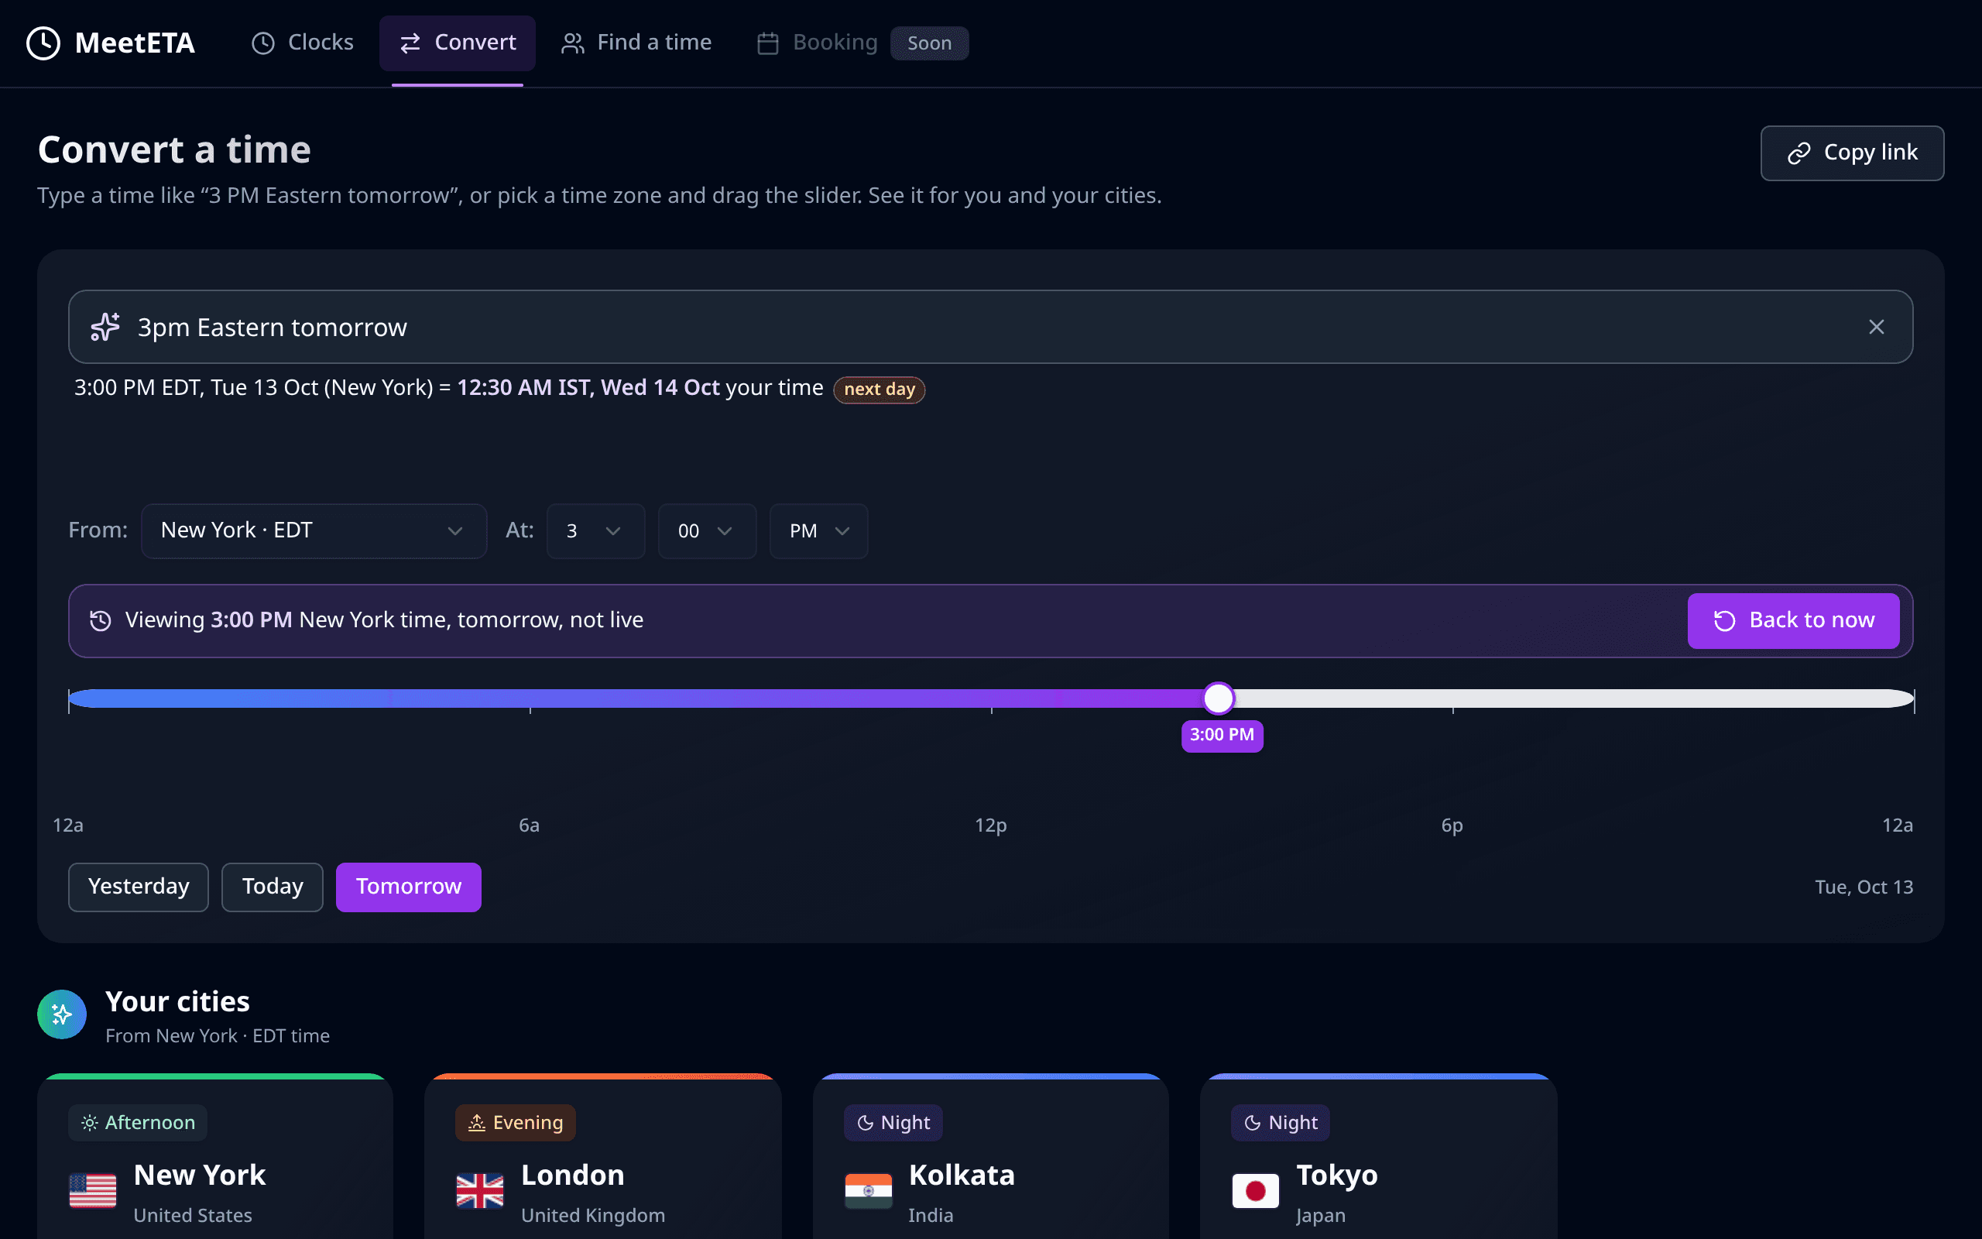Click the 3:00 PM slider tooltip label
Image resolution: width=1982 pixels, height=1239 pixels.
pos(1221,735)
